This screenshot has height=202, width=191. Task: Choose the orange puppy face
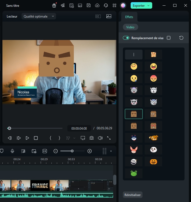coord(154,138)
